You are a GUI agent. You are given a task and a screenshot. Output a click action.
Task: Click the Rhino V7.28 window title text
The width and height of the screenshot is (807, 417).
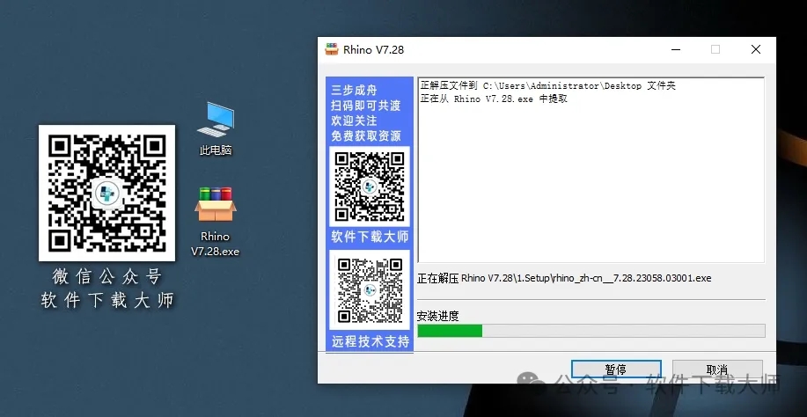click(374, 50)
